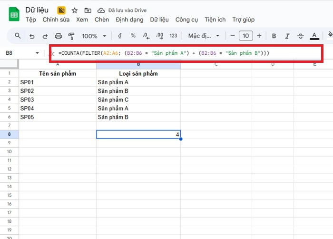Open the Định dạng menu
333x239 pixels.
(x=129, y=20)
